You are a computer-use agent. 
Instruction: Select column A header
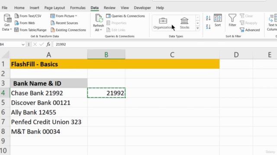coord(49,55)
